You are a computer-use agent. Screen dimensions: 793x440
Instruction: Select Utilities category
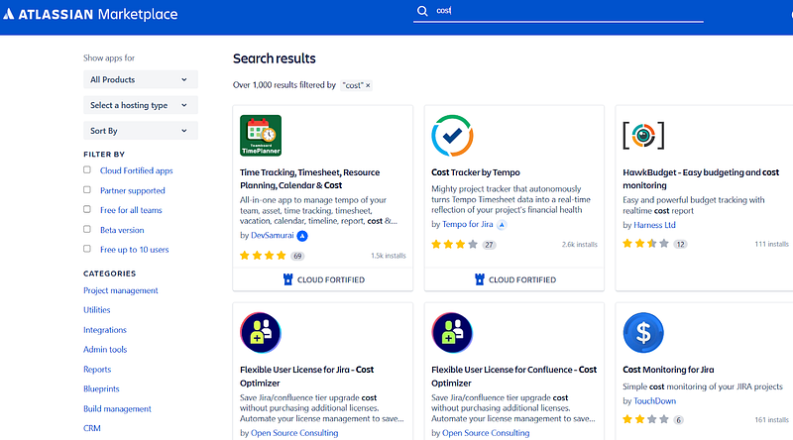[x=96, y=310]
